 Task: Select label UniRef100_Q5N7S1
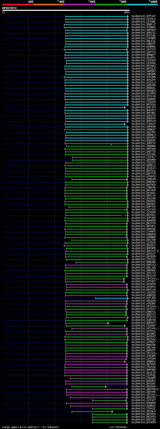click(143, 312)
